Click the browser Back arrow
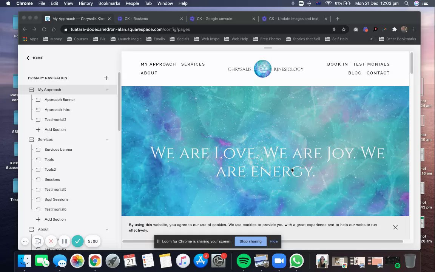435x272 pixels. pos(25,29)
